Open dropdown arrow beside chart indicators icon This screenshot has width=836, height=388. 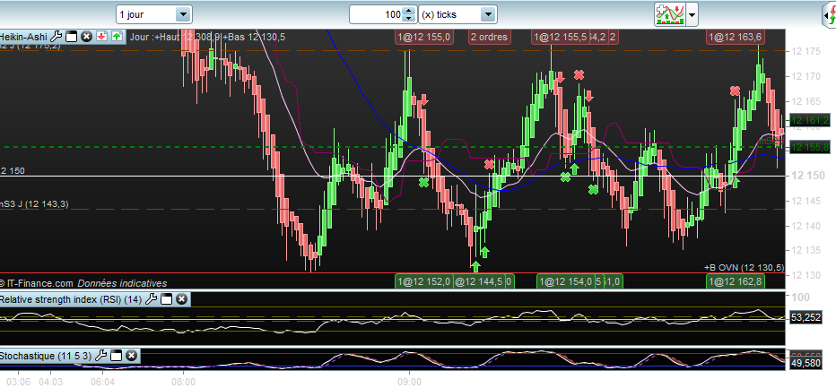692,14
